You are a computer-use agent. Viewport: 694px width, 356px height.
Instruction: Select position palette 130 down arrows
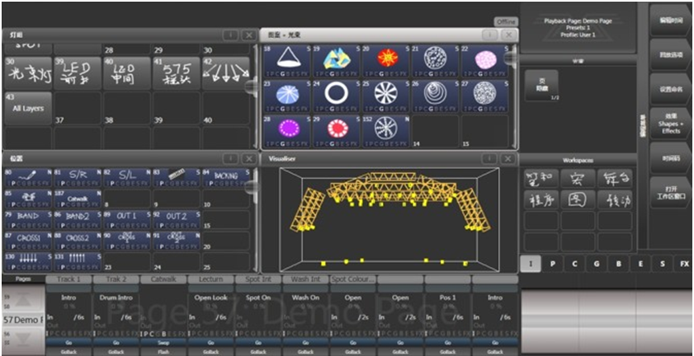coord(28,262)
